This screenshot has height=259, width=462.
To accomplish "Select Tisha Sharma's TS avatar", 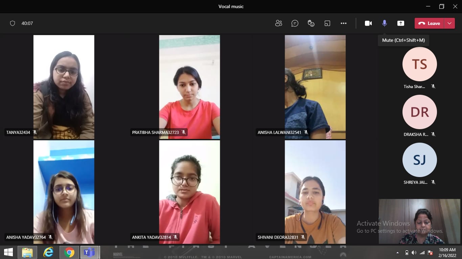I will tap(419, 64).
